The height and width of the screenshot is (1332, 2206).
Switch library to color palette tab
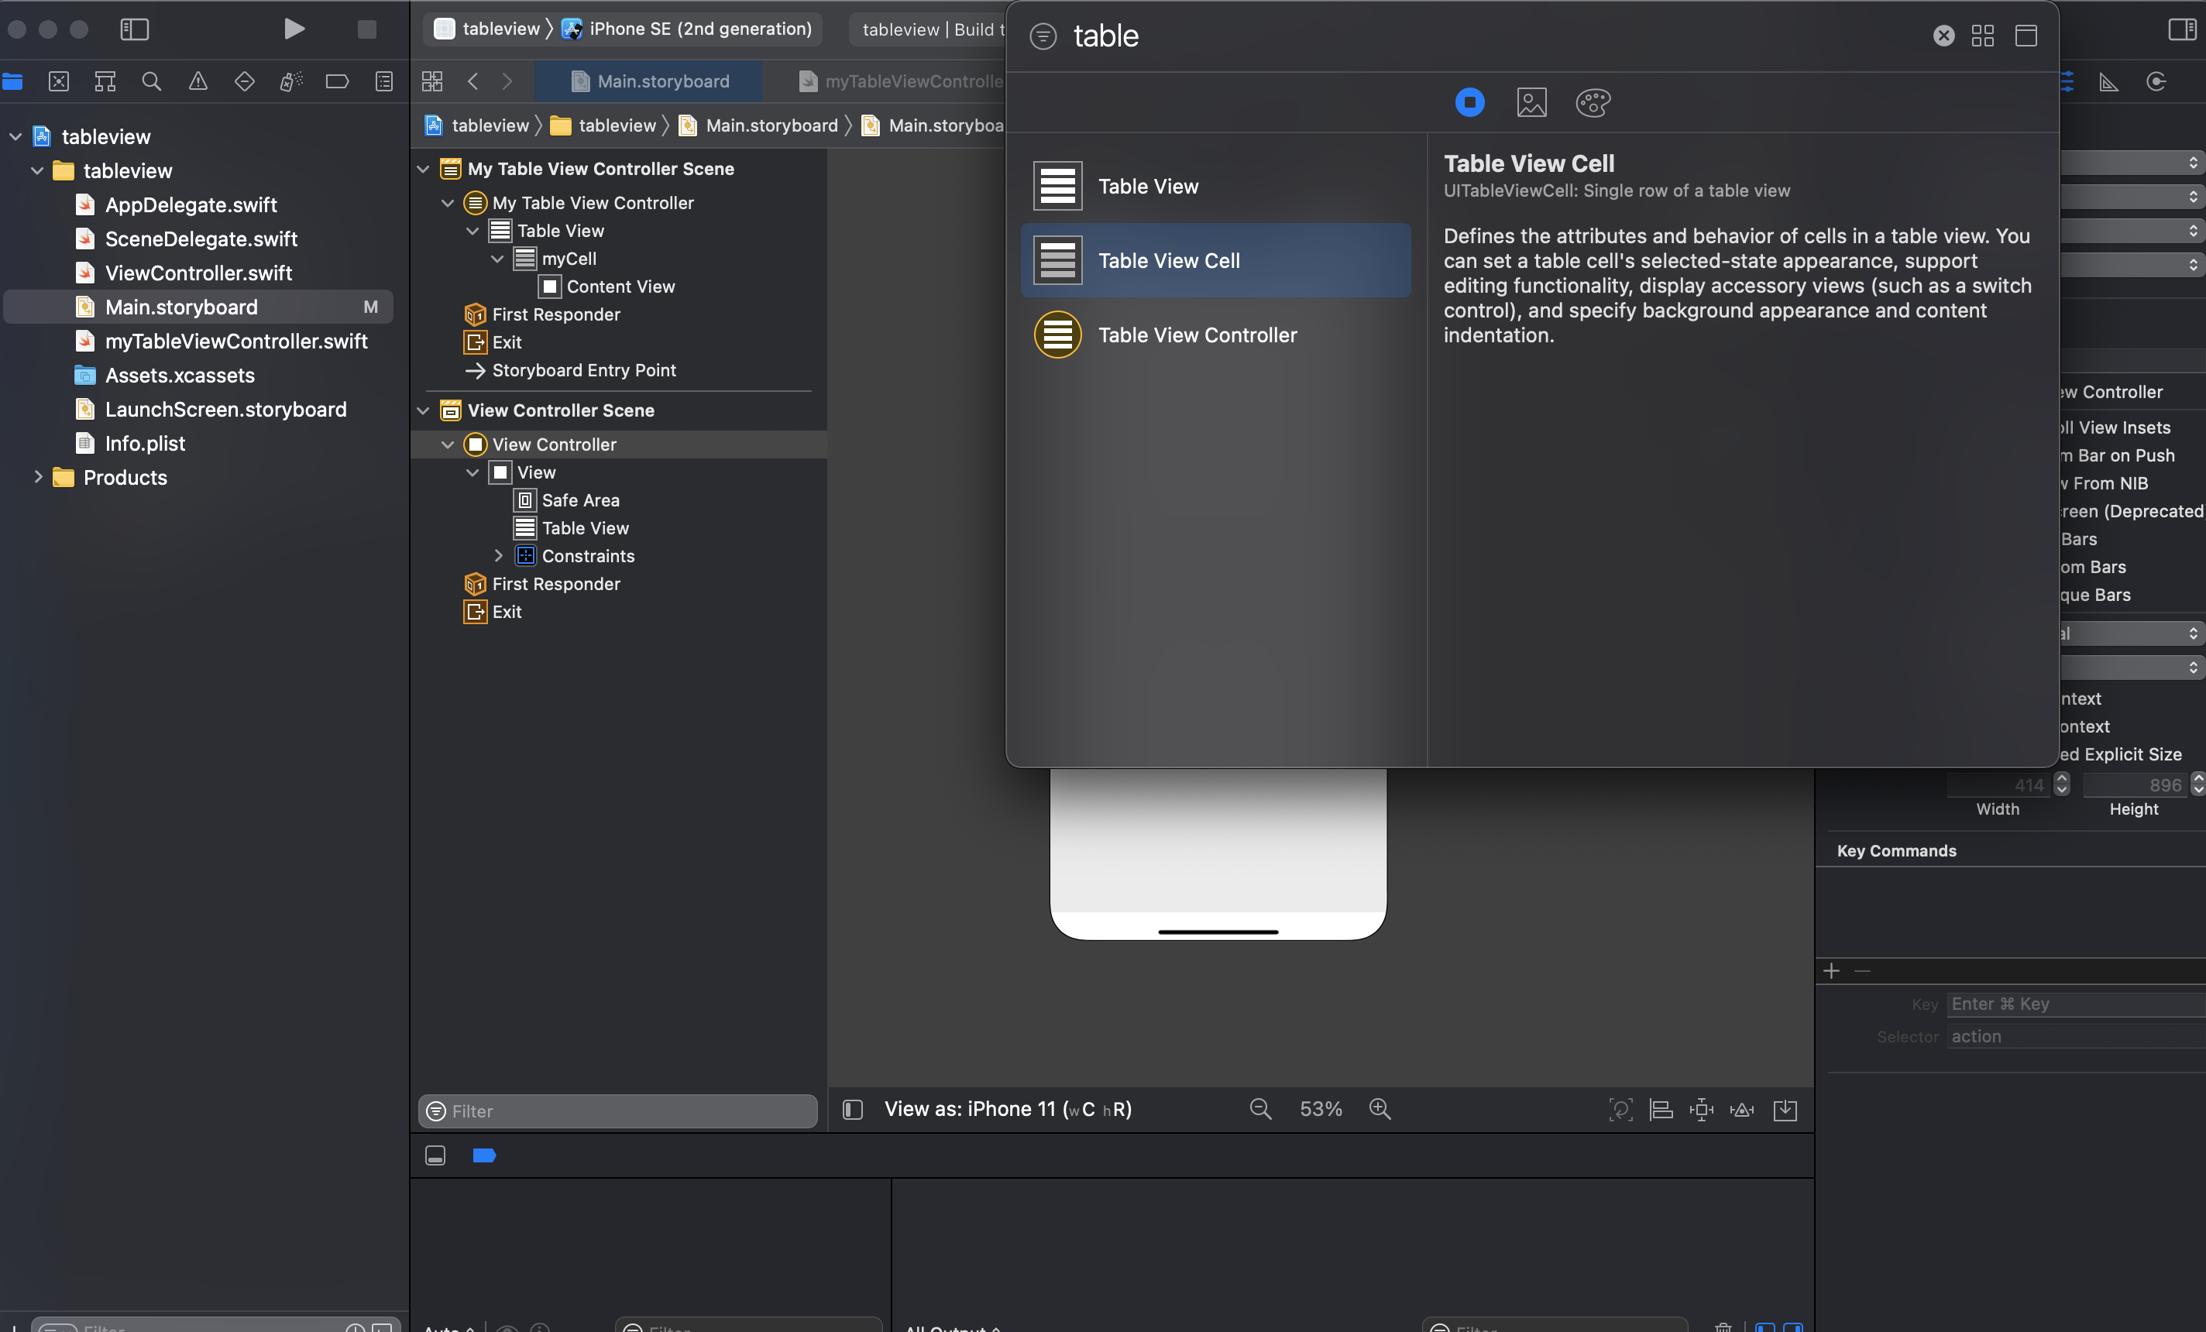coord(1593,102)
